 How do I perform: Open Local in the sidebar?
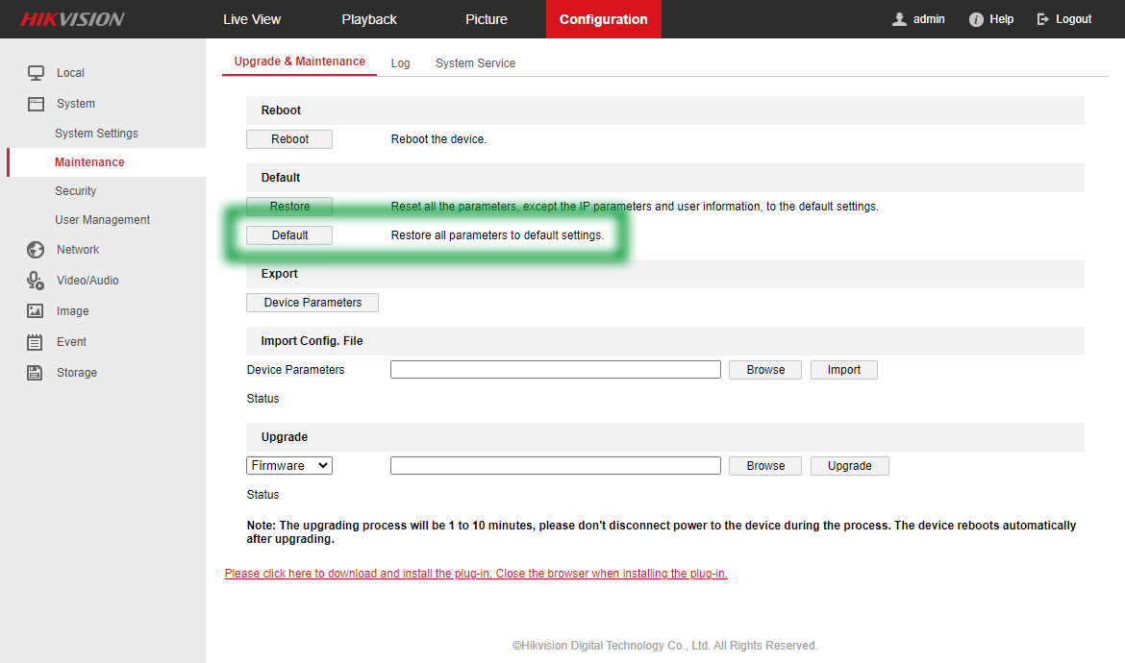70,73
